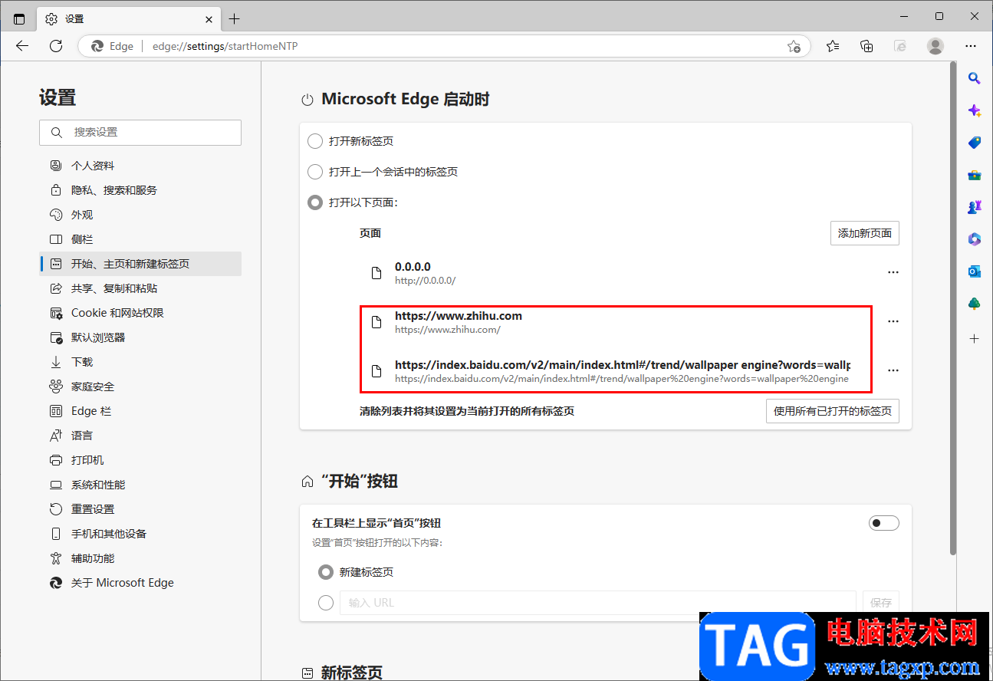Select 开始、主页和新建标签页 section
The height and width of the screenshot is (681, 993).
click(x=140, y=264)
